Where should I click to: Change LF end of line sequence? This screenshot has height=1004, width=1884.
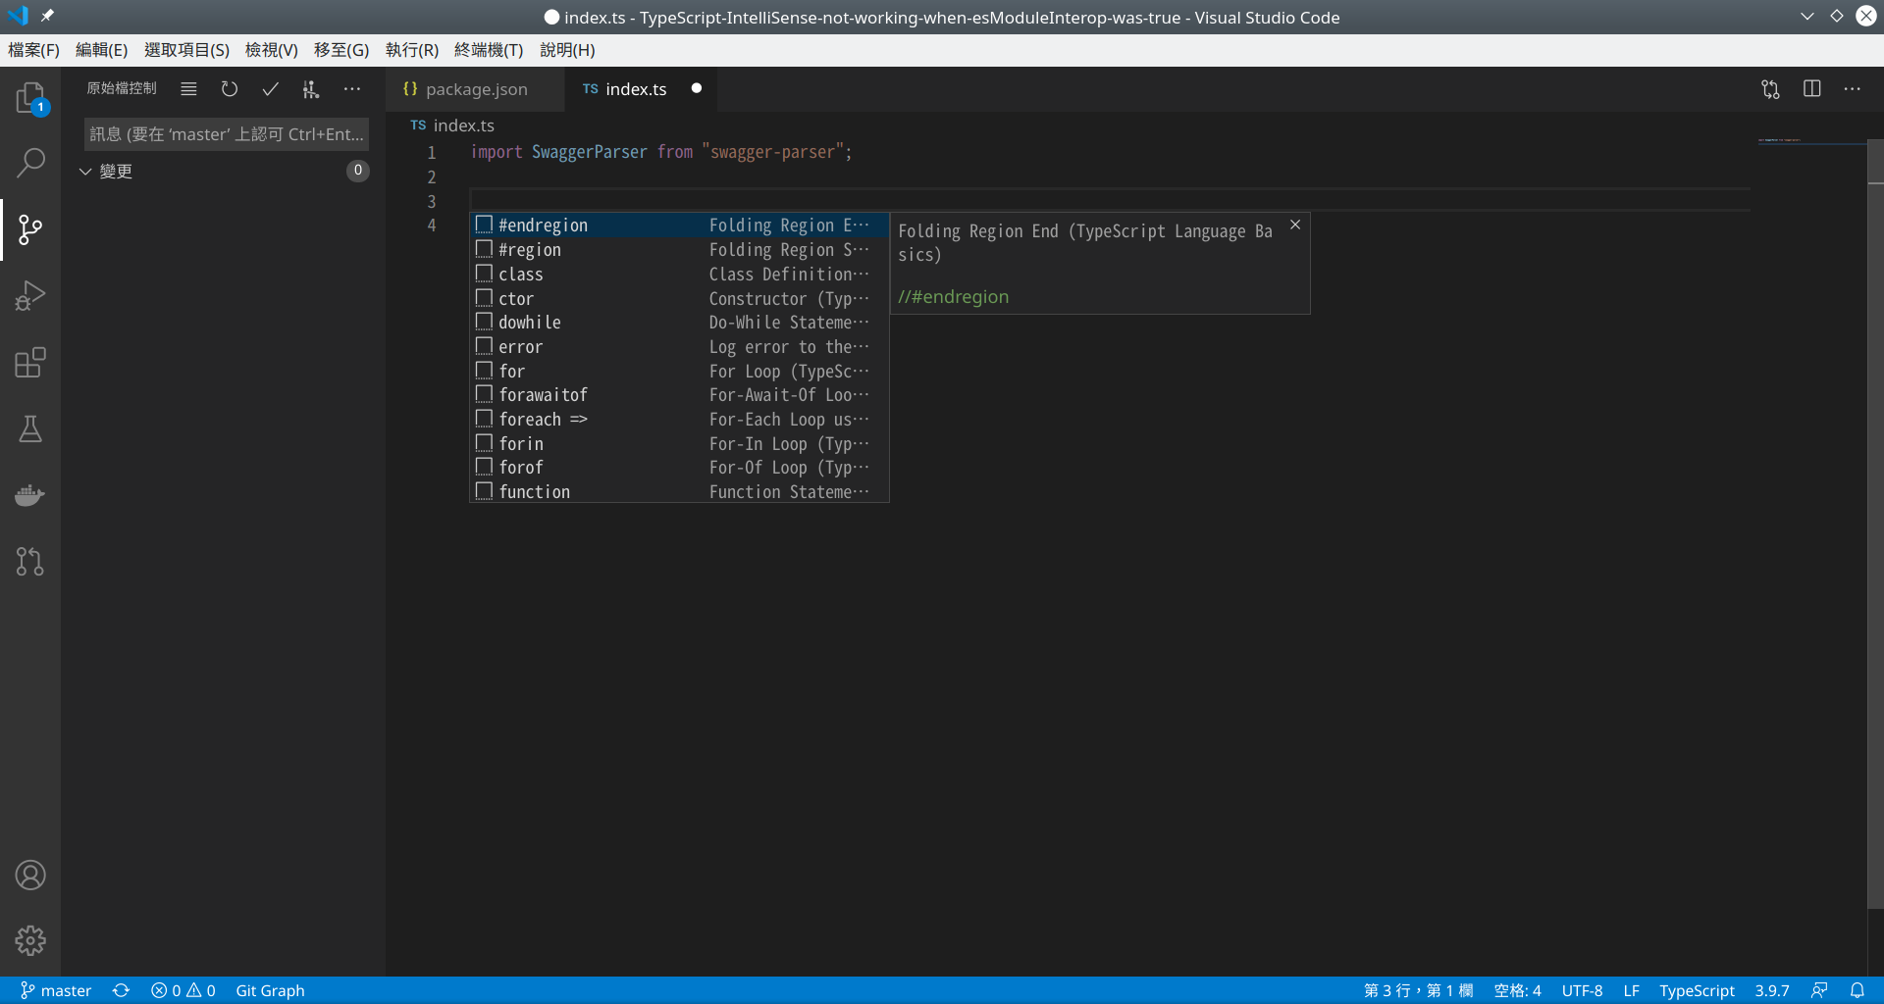coord(1631,990)
